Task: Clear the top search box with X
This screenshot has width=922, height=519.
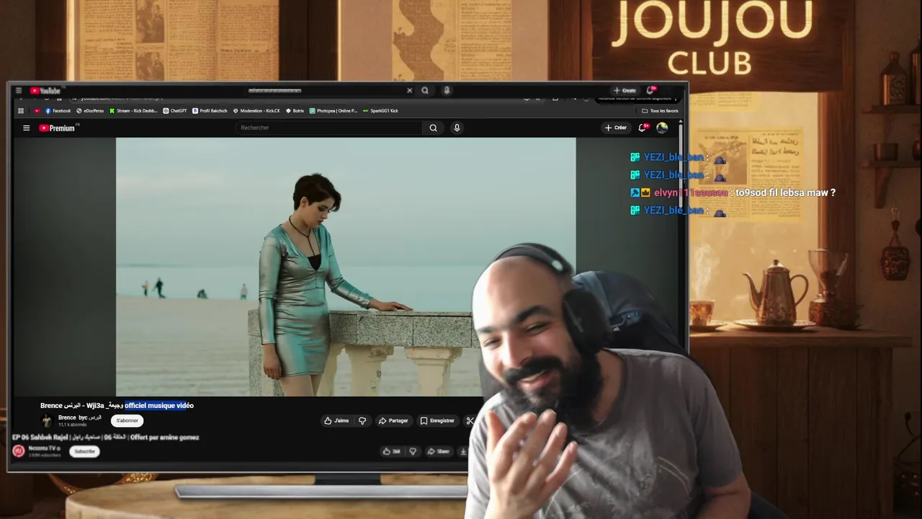Action: pos(409,91)
